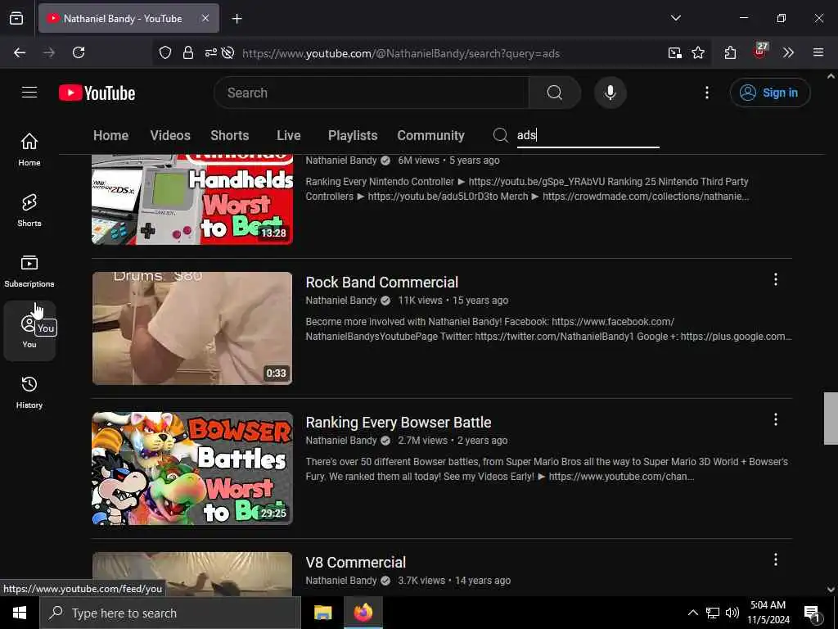Screen dimensions: 838x629
Task: Play the V8 Commercial thumbnail
Action: tap(192, 574)
